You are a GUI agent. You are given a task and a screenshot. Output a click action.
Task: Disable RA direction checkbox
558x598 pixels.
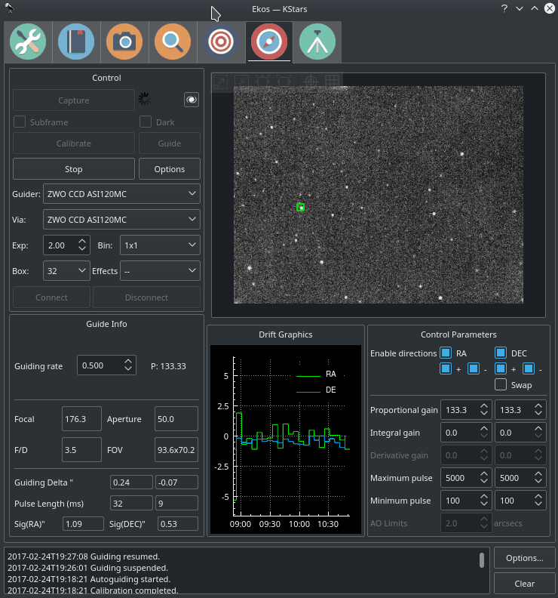(x=446, y=353)
